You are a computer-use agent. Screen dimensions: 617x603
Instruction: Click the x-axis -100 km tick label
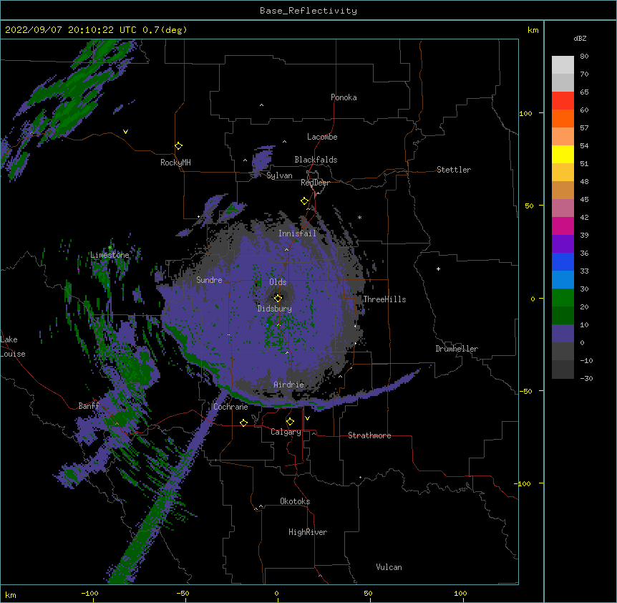pyautogui.click(x=89, y=593)
